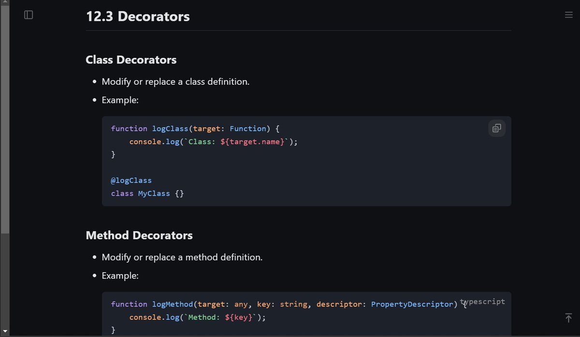
Task: Click the console.log `Method:` code line
Action: [197, 317]
